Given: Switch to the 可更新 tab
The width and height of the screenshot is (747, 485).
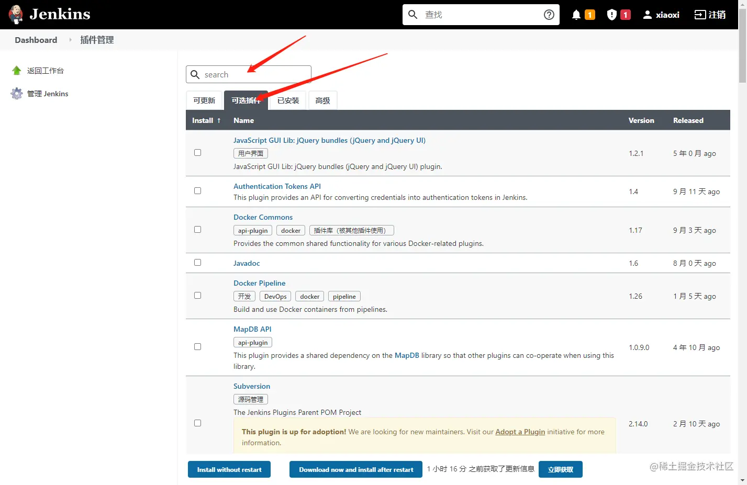Looking at the screenshot, I should point(204,100).
